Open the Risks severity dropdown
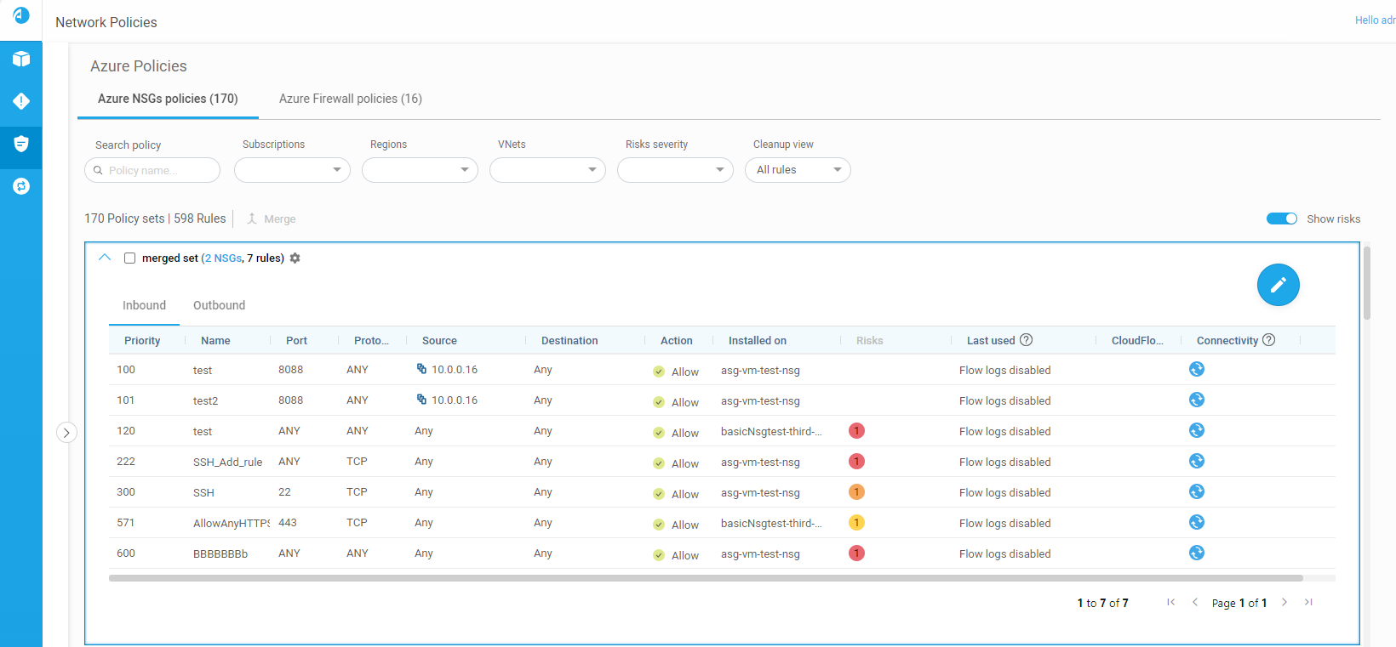1396x647 pixels. click(675, 170)
